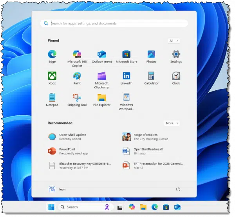235x217 pixels.
Task: Open Outlook (new) pinned app
Action: point(102,57)
